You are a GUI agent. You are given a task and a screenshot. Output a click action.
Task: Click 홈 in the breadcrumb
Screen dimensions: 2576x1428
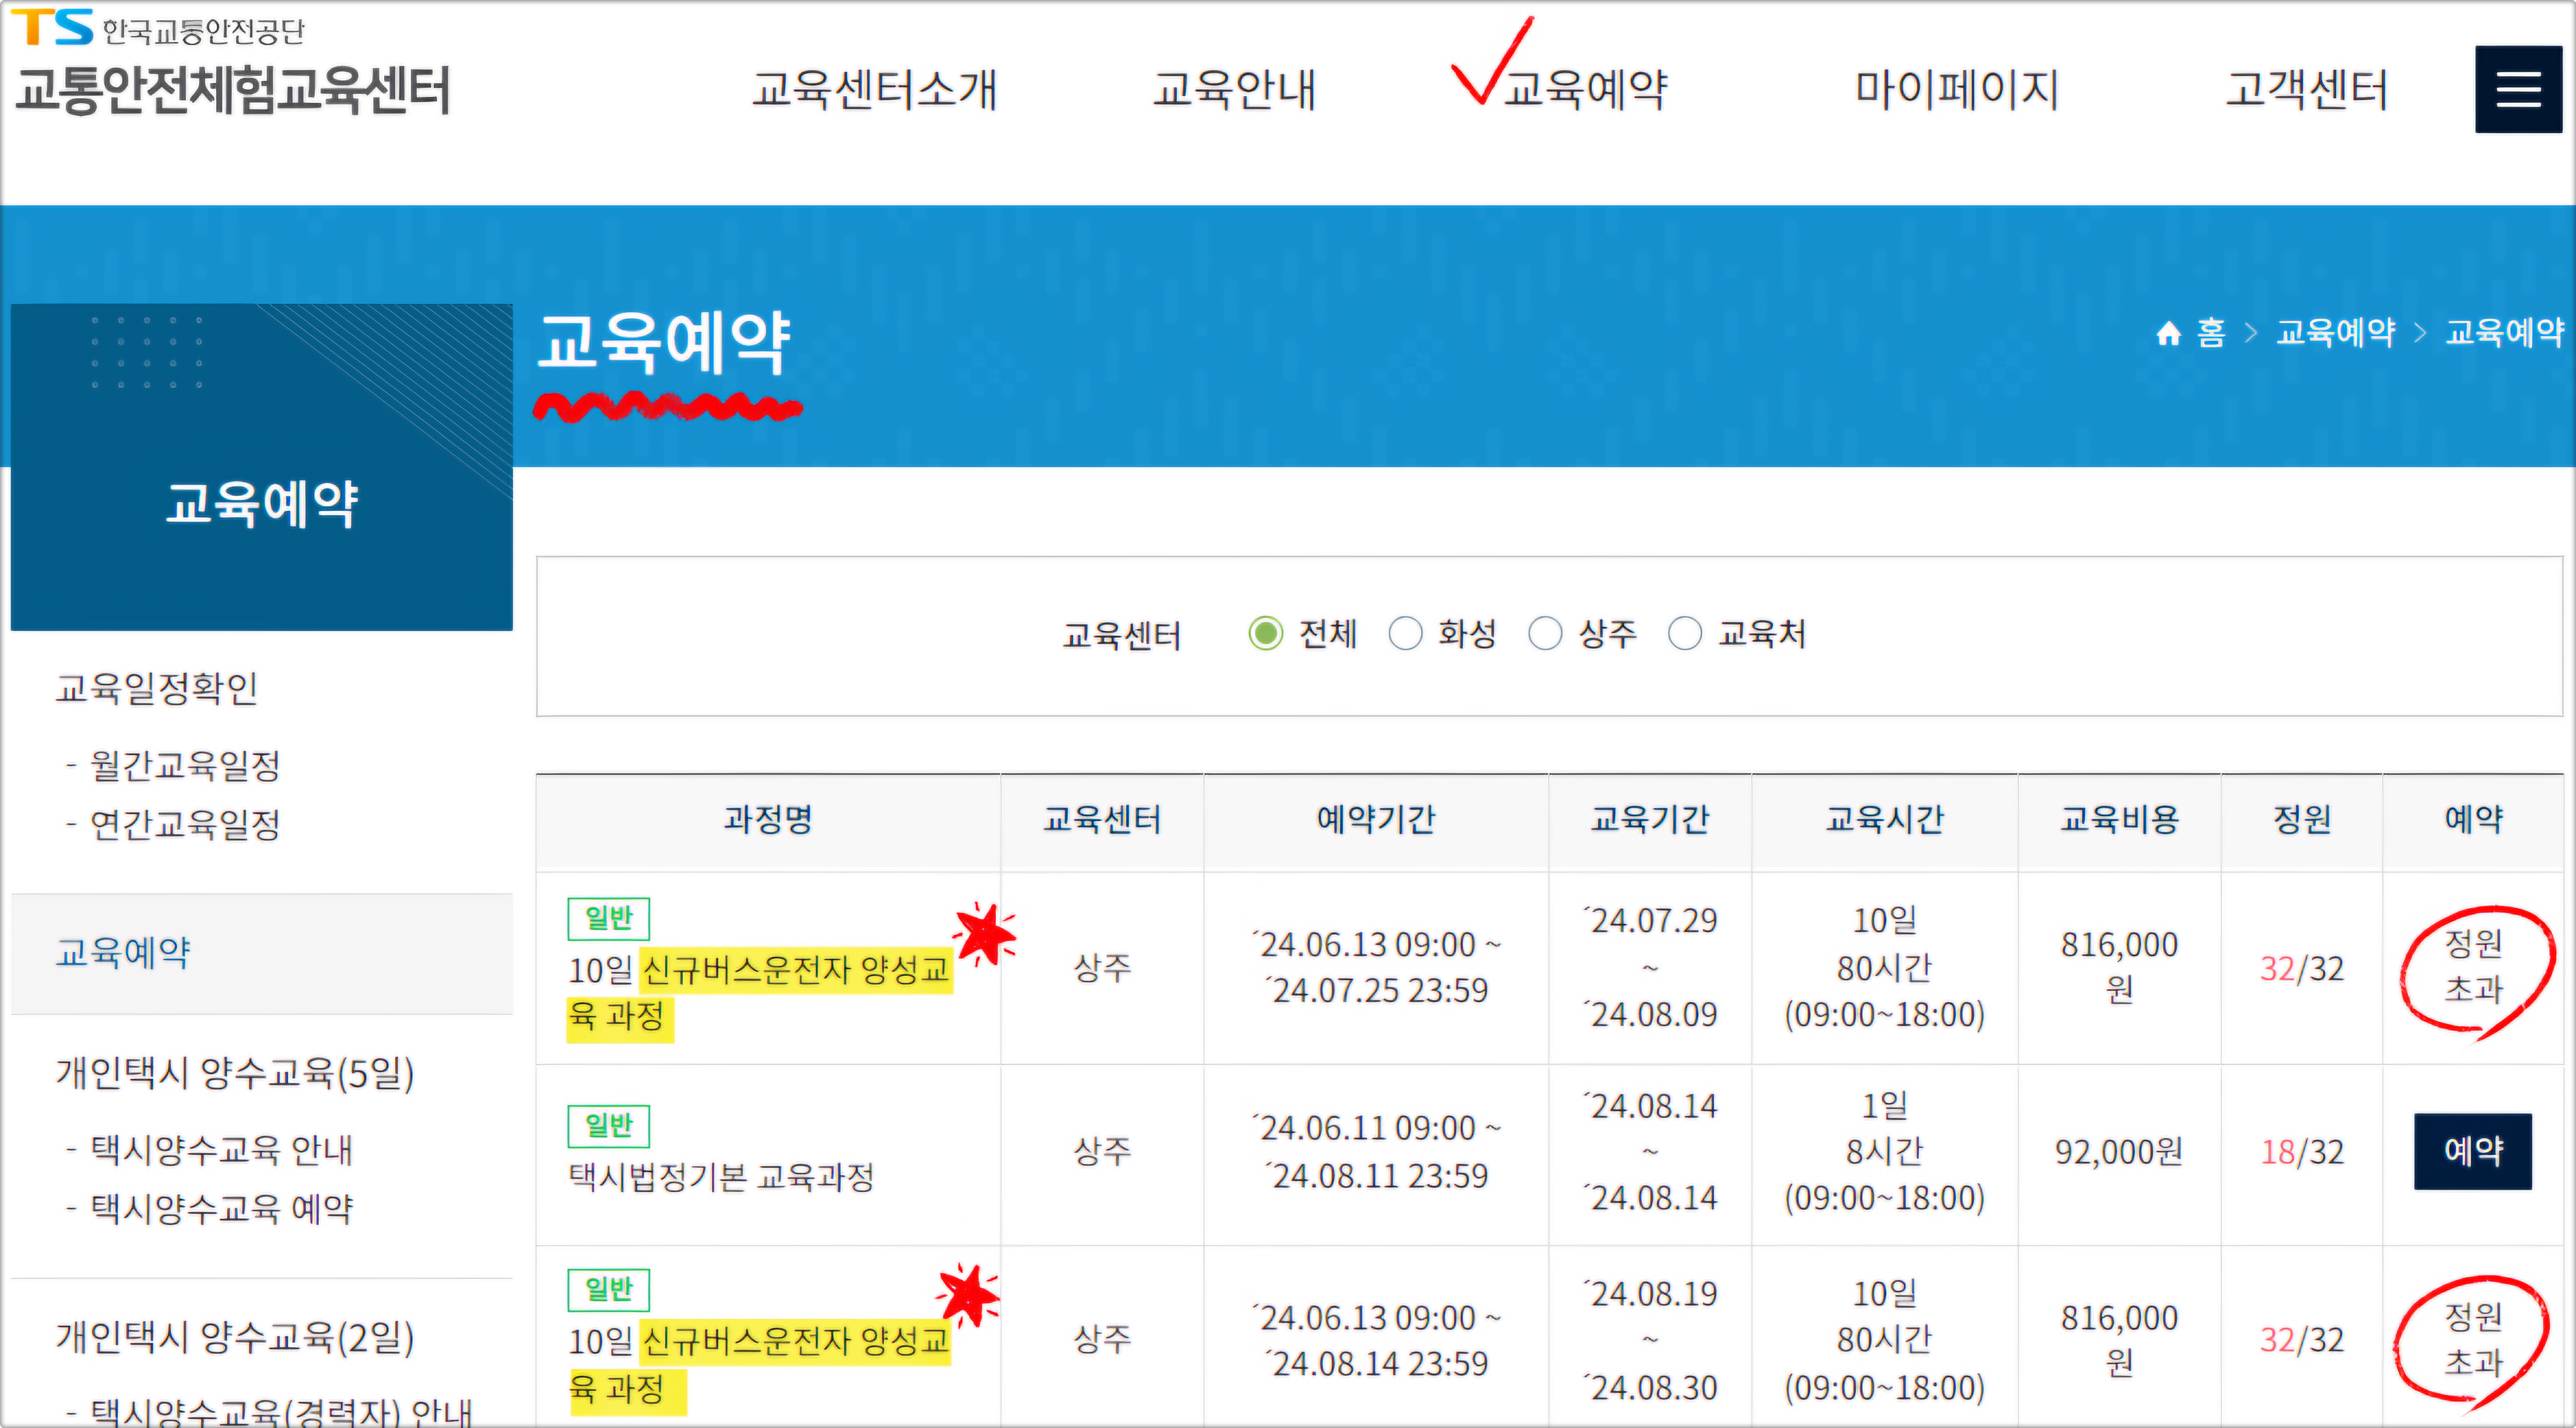coord(2211,333)
